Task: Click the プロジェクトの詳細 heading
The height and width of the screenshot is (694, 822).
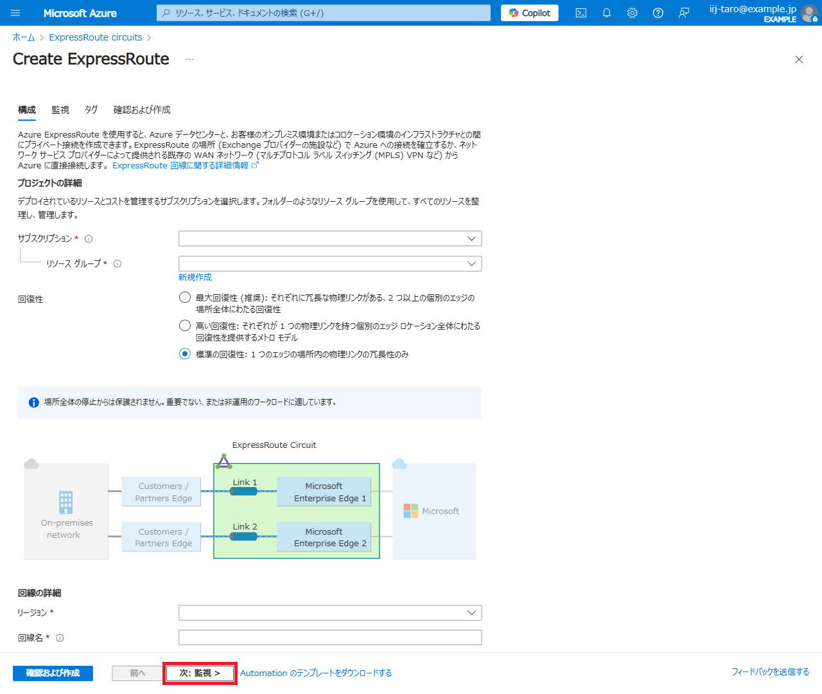Action: [49, 183]
